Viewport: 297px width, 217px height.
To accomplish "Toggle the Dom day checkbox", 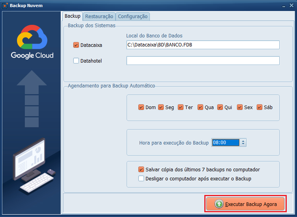I will coord(141,107).
